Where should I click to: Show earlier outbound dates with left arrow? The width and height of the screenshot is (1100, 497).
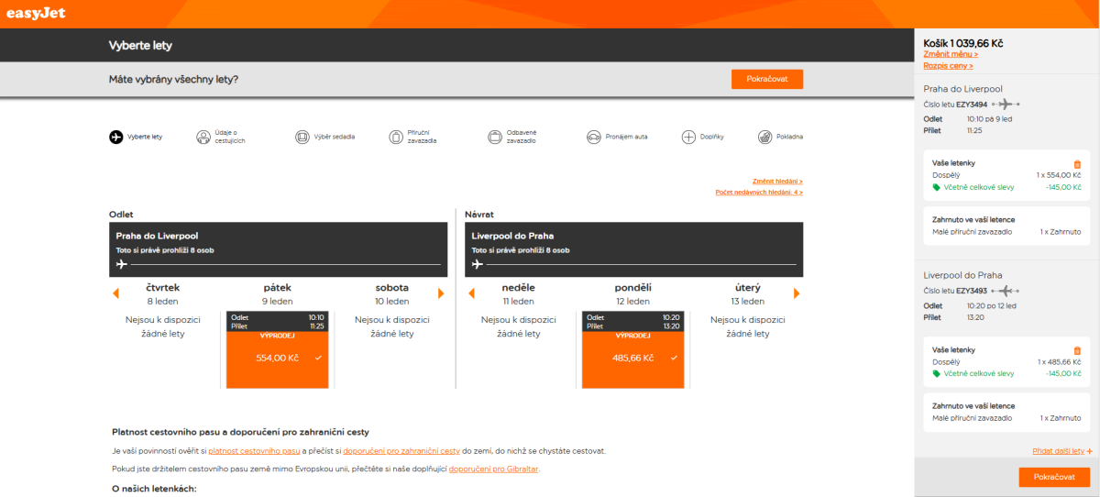coord(115,293)
